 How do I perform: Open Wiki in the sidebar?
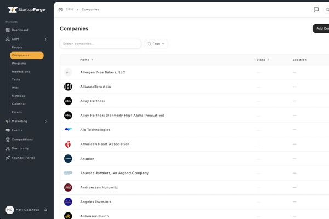pos(15,88)
